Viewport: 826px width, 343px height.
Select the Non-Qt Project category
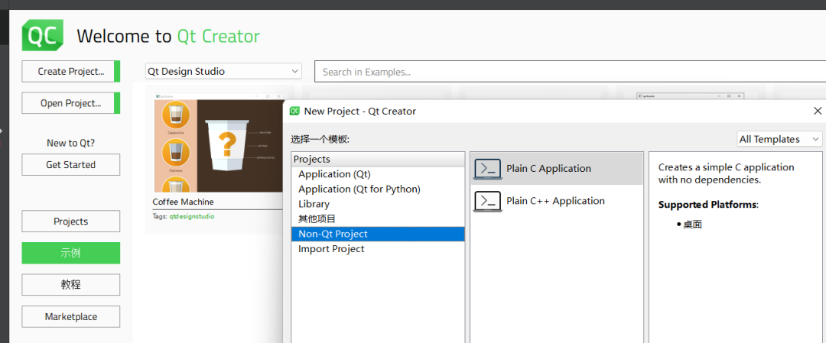(378, 234)
